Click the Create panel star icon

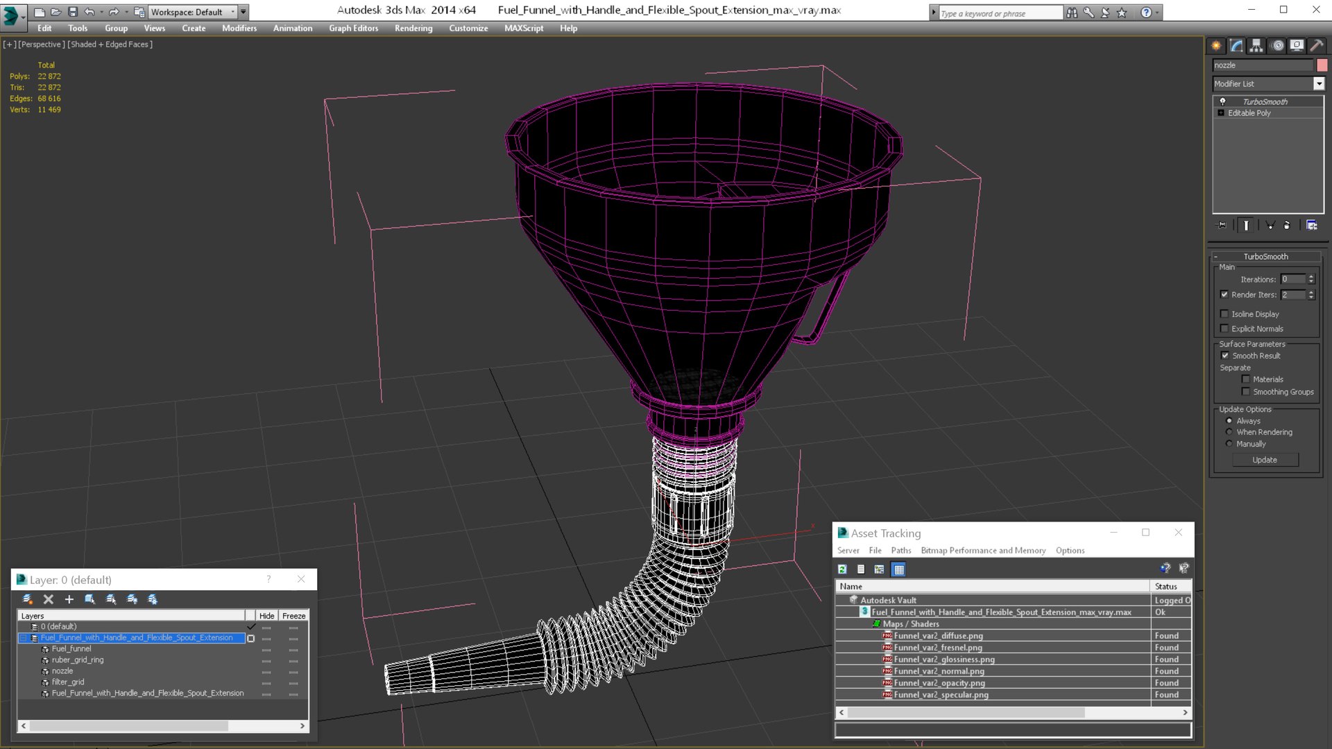(1216, 46)
